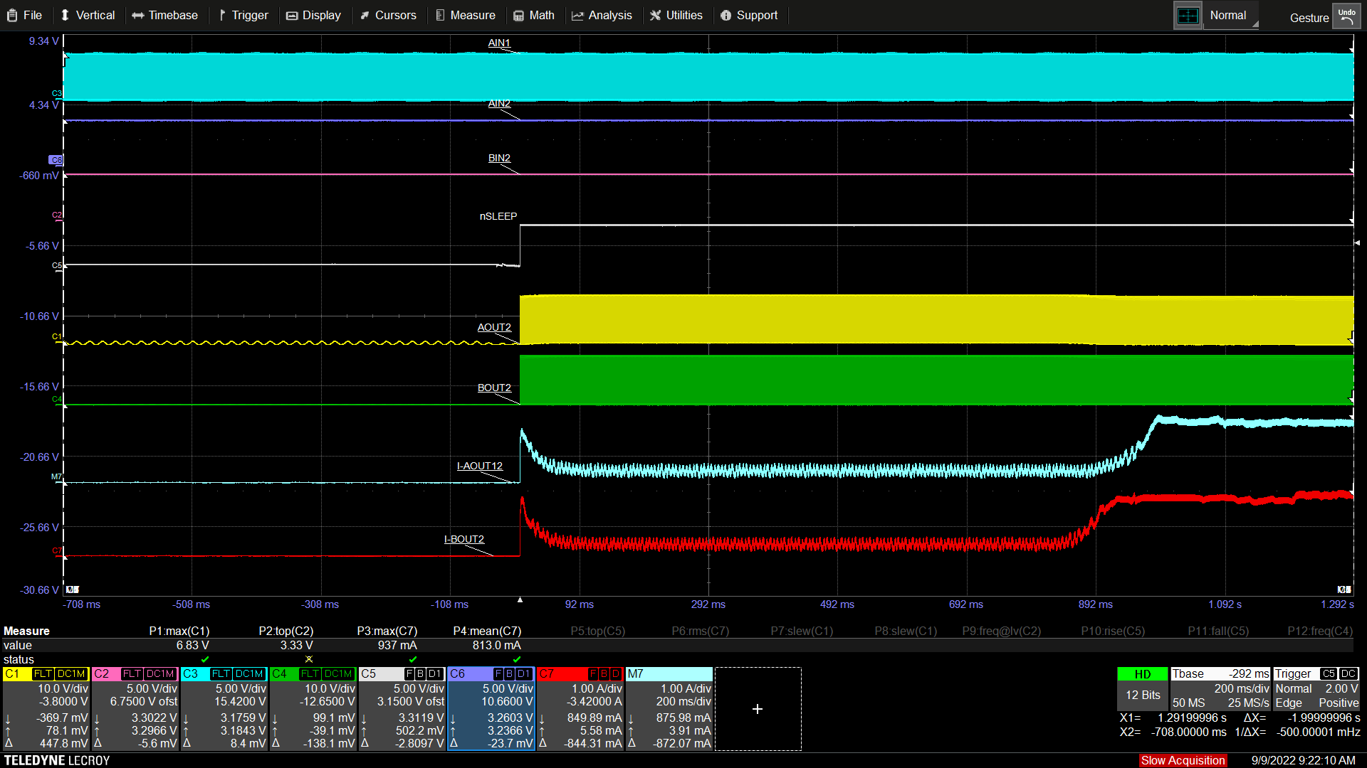
Task: Open the Cursors menu
Action: click(388, 16)
